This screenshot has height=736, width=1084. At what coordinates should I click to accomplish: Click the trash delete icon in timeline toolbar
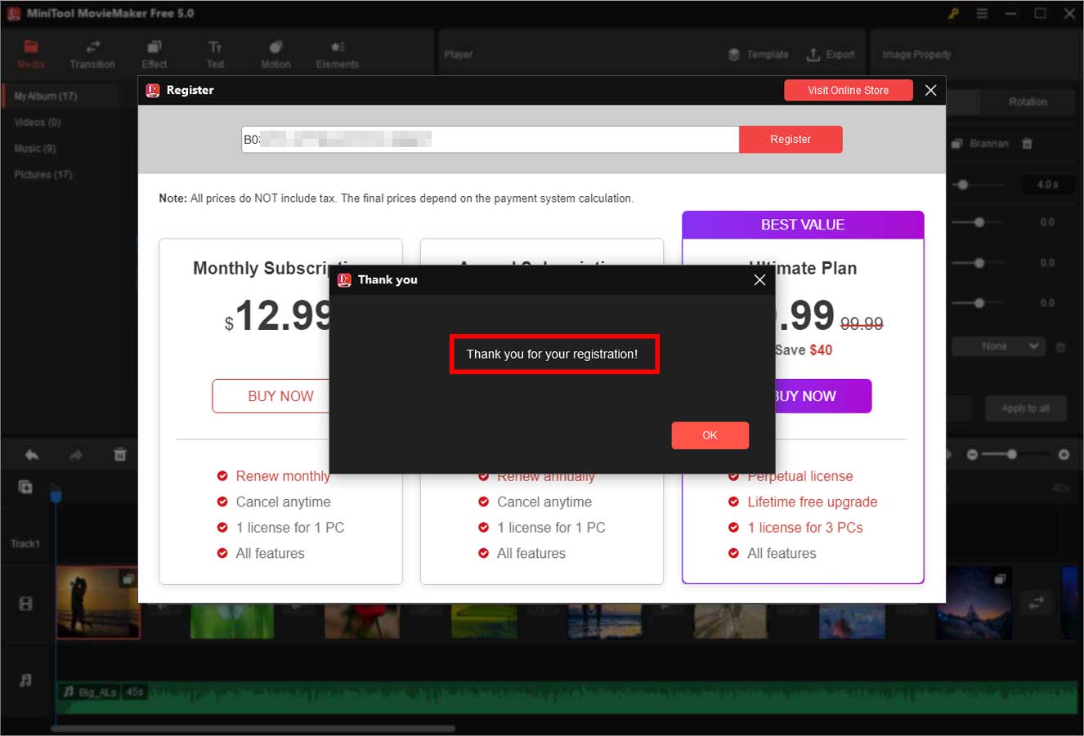point(120,455)
